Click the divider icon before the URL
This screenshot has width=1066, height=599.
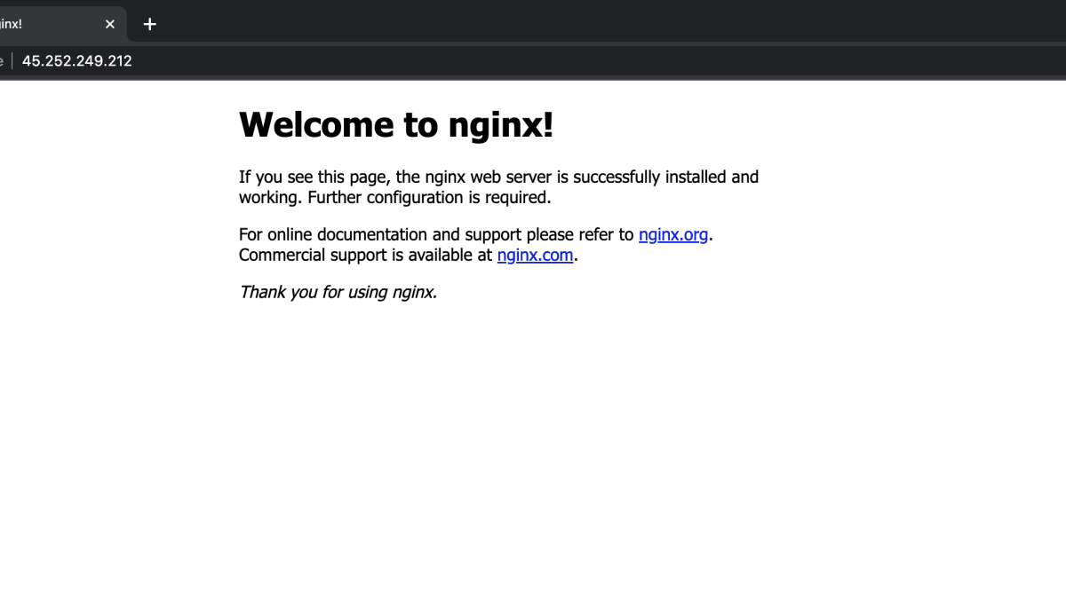click(x=14, y=60)
